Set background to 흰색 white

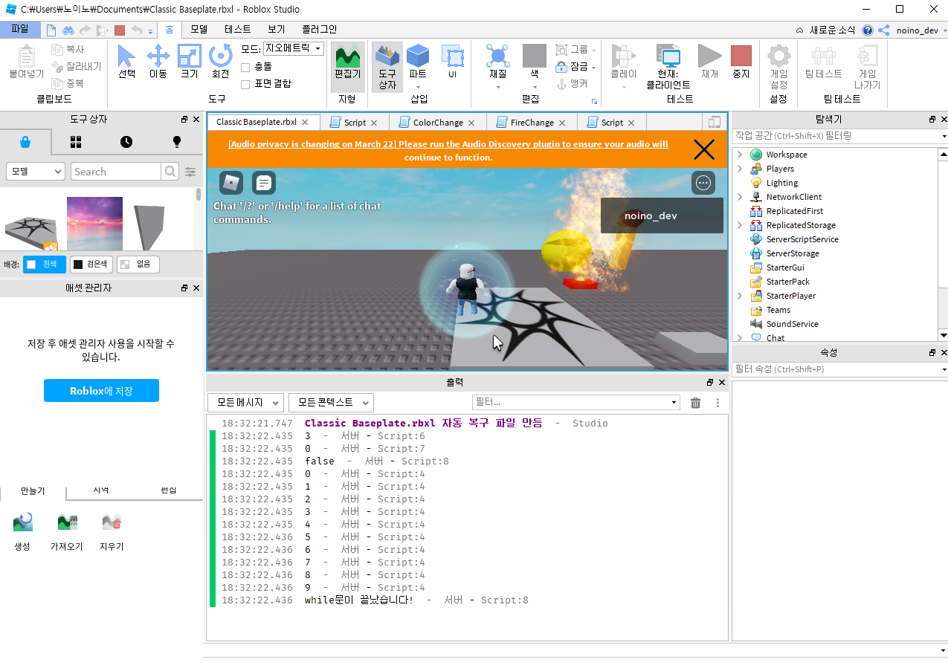click(x=44, y=264)
